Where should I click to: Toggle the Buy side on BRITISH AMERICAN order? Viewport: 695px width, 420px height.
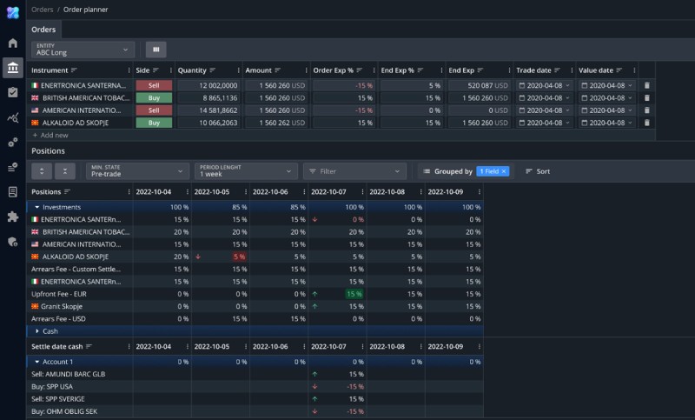click(x=154, y=98)
